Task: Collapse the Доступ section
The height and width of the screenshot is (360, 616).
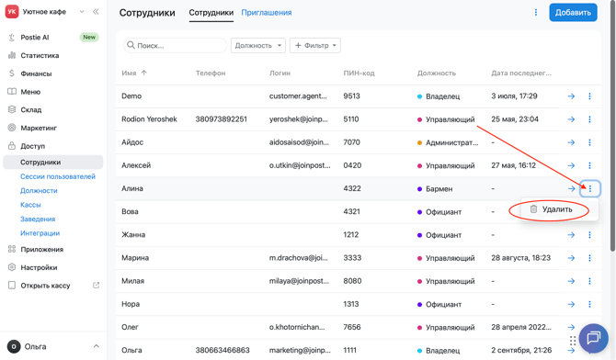Action: pyautogui.click(x=32, y=146)
